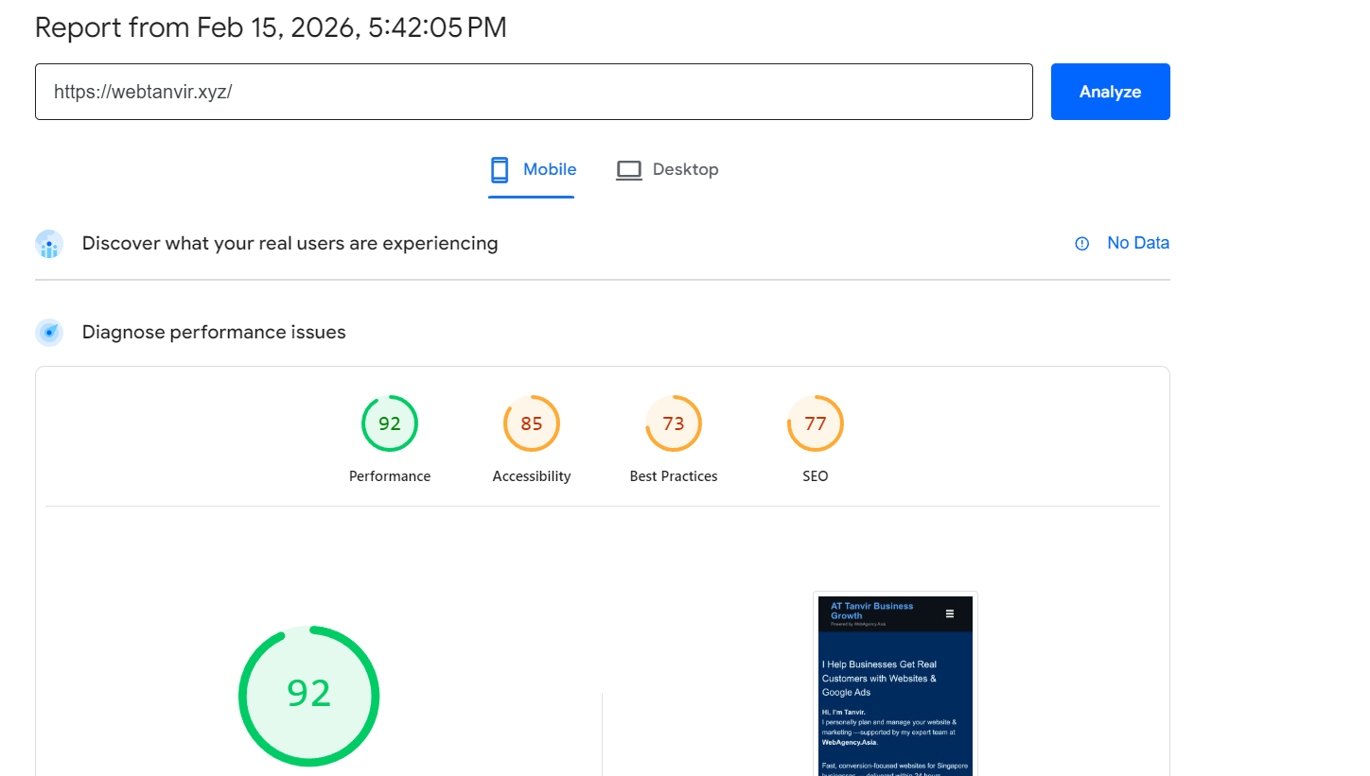The height and width of the screenshot is (776, 1370).
Task: Expand Discover what your real users are experiencing
Action: (290, 244)
